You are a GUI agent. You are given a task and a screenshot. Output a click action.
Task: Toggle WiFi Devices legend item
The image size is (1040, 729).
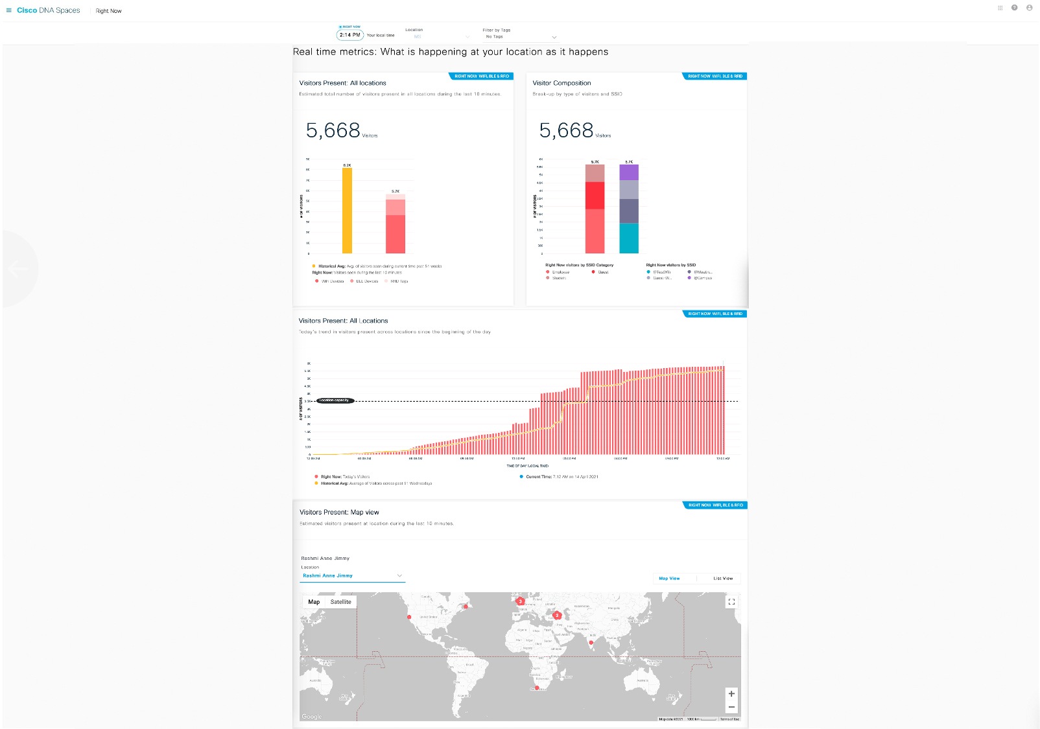329,281
